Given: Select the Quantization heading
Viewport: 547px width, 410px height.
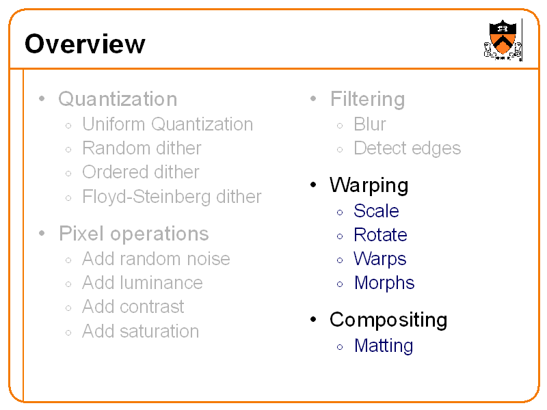Looking at the screenshot, I should tap(118, 99).
